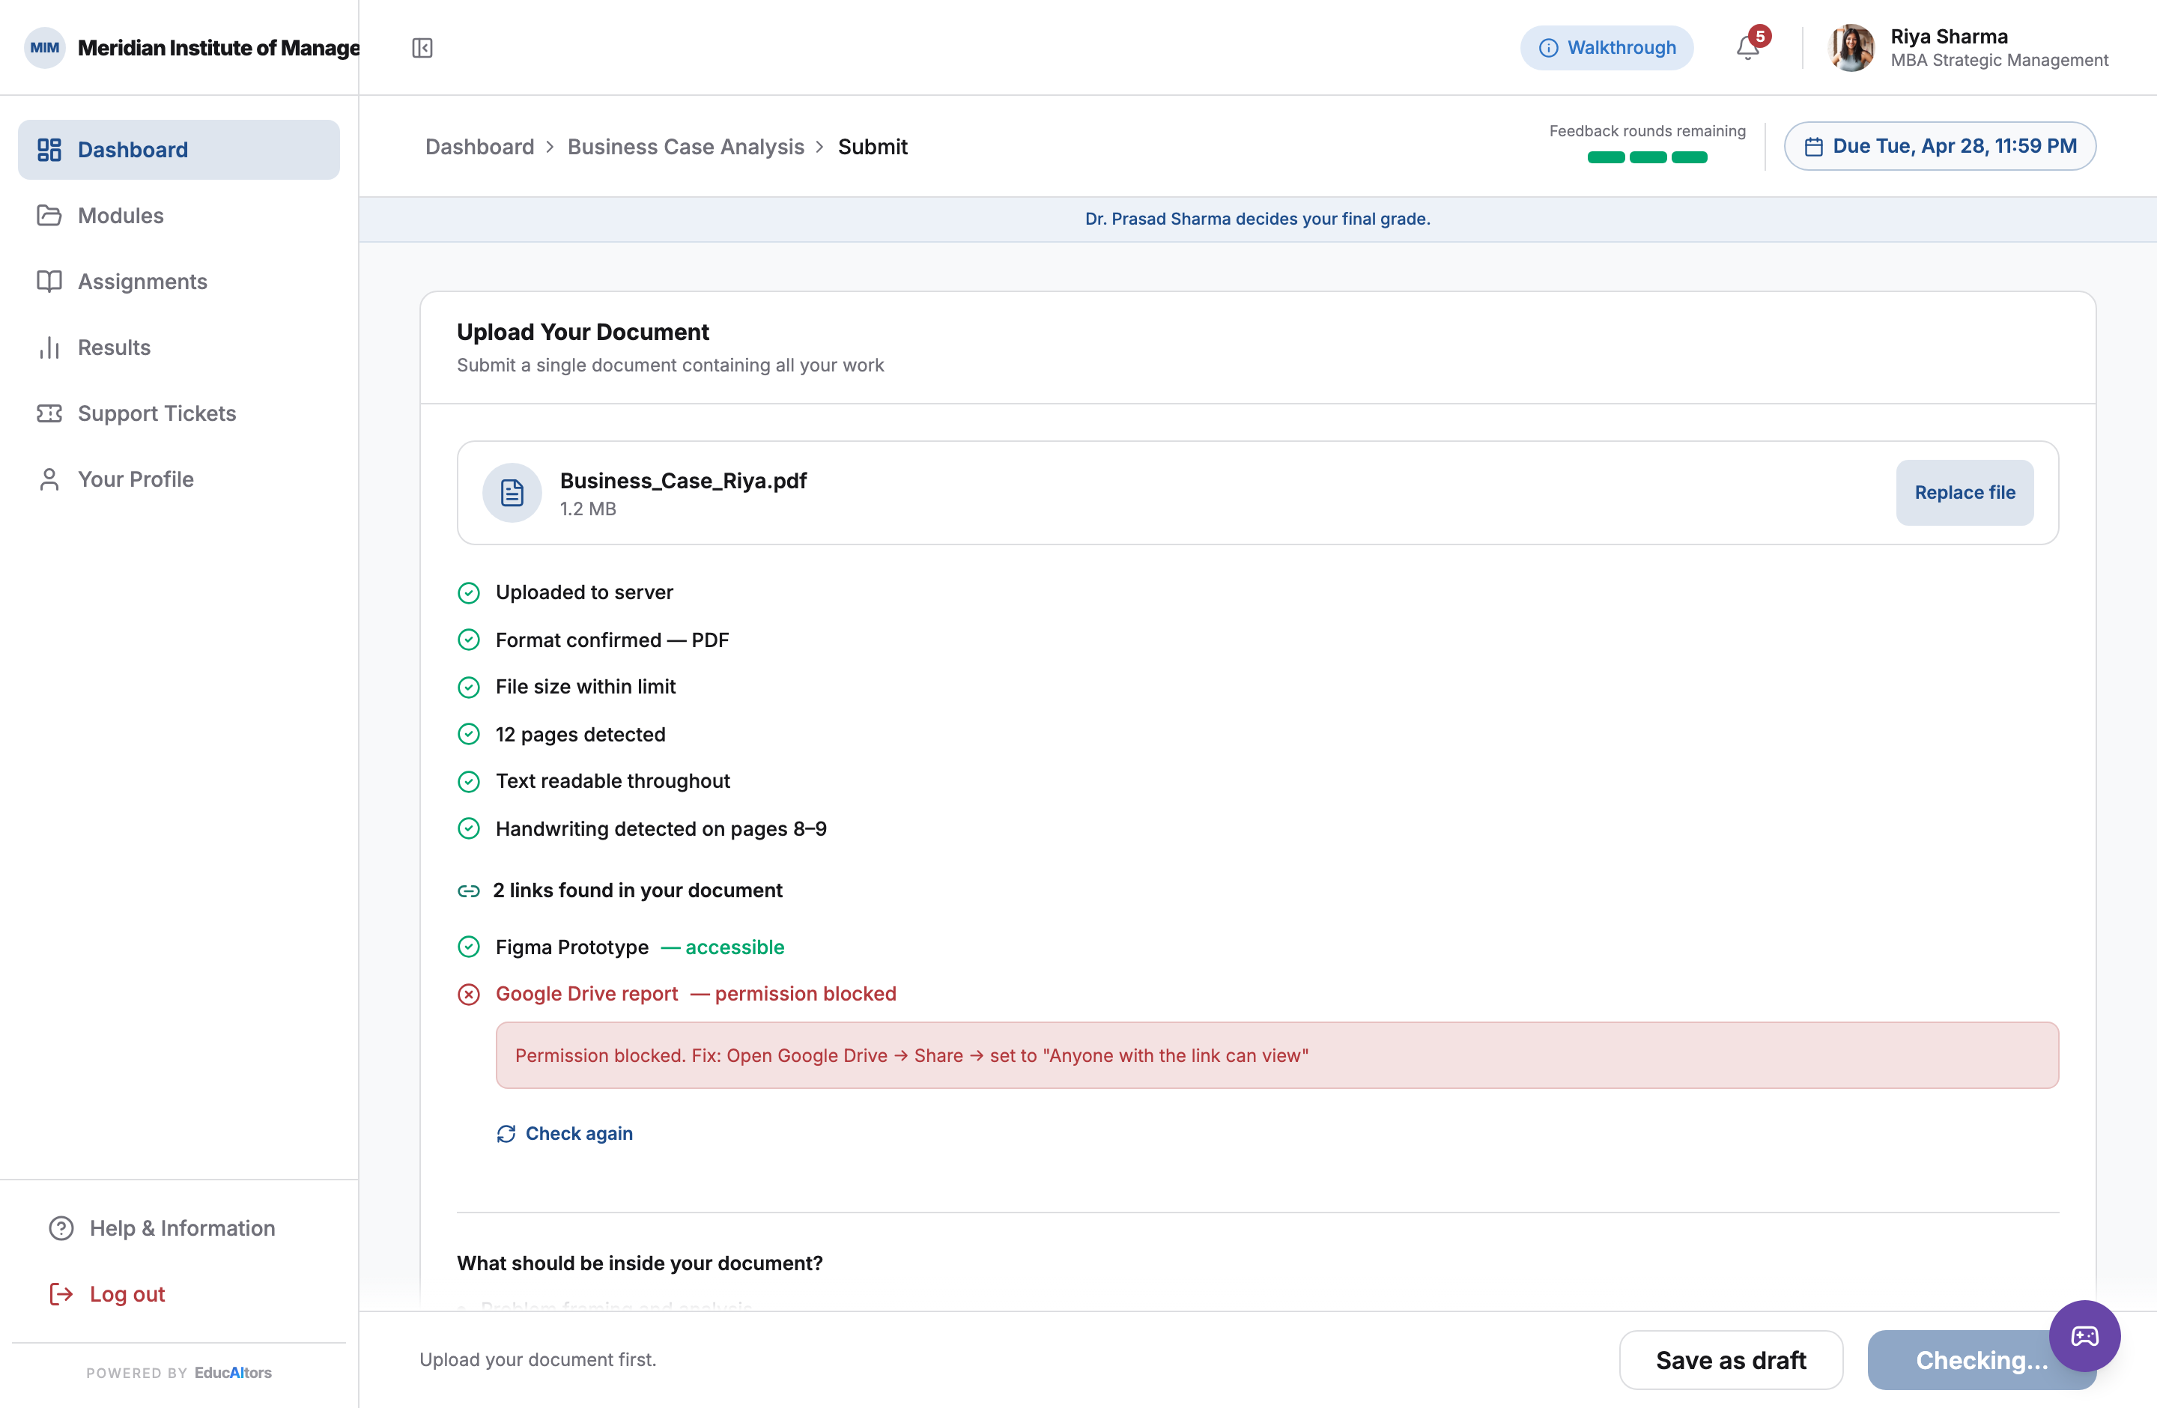Click the Results bar chart icon

49,348
